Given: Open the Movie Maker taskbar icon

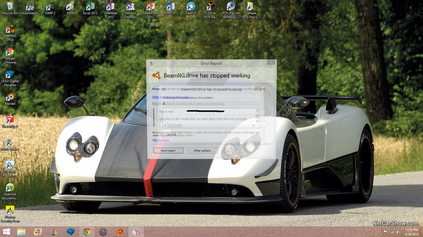Looking at the screenshot, I should (54, 232).
